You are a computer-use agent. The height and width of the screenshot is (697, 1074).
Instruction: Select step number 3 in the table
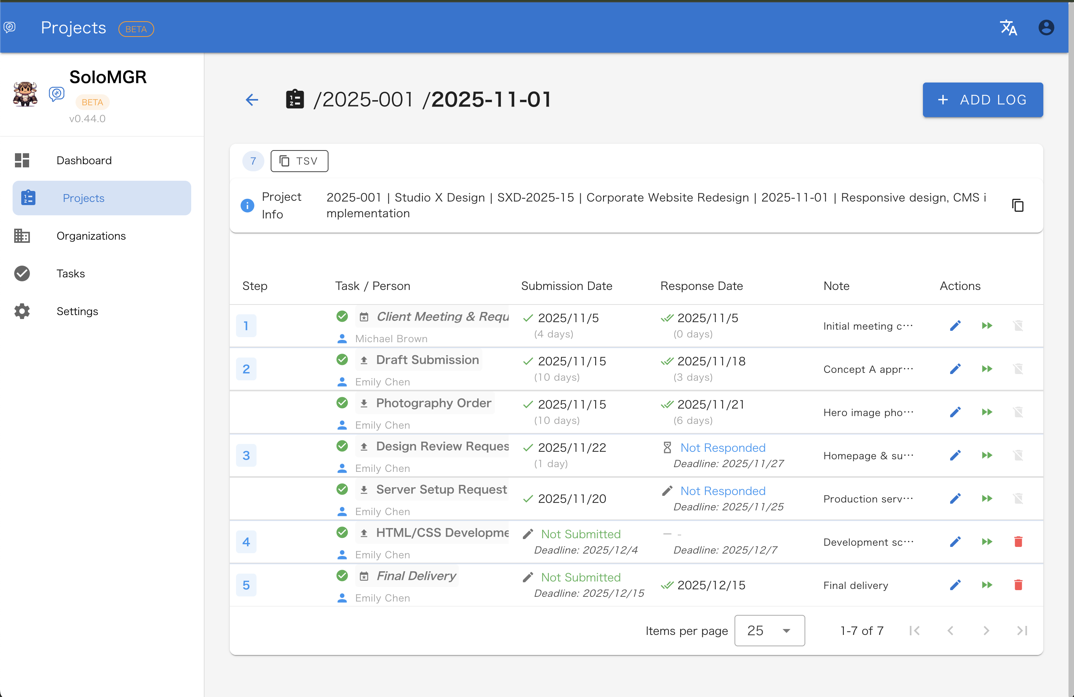246,455
